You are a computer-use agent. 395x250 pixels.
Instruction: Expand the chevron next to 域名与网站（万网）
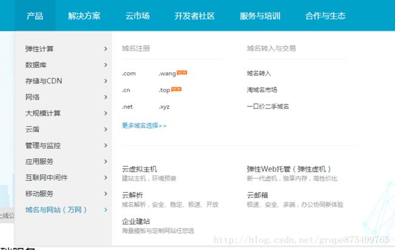click(x=106, y=210)
